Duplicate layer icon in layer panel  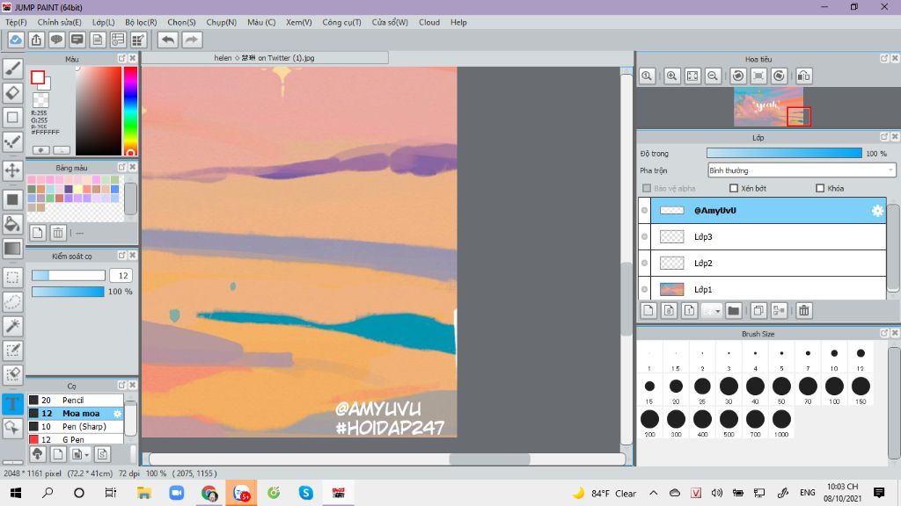(x=758, y=310)
